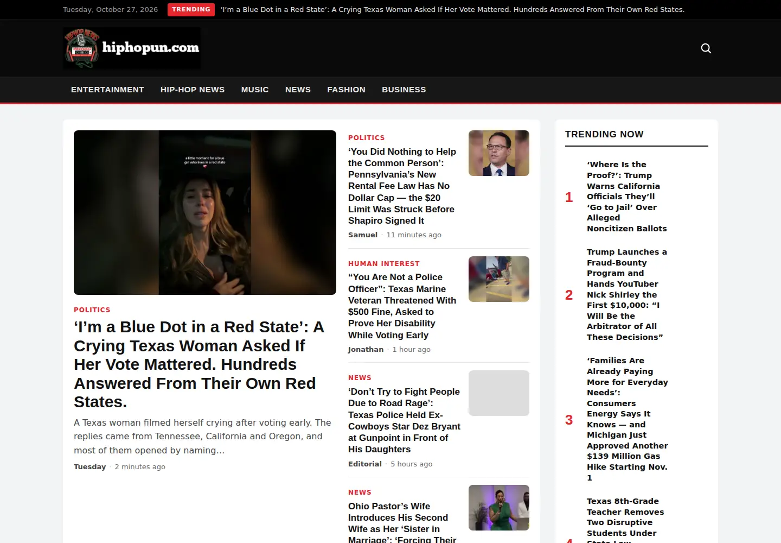
Task: Open Pennsylvania Rental Fee Law article
Action: tap(402, 186)
